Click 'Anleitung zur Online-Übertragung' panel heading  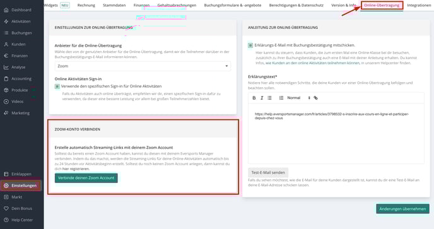click(x=283, y=28)
